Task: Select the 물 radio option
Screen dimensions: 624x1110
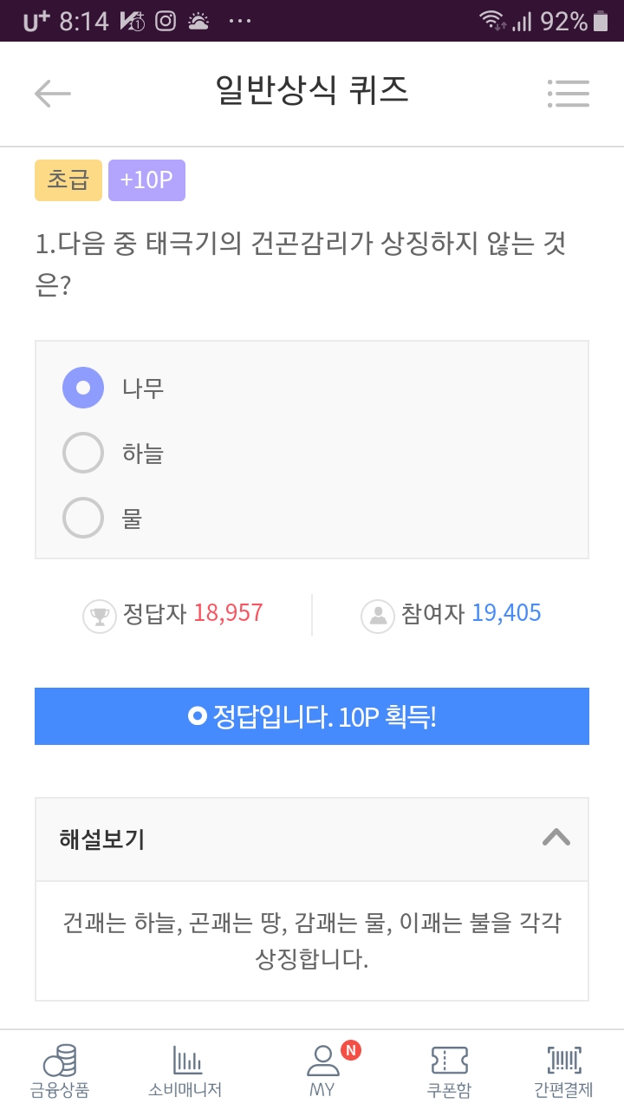Action: coord(83,518)
